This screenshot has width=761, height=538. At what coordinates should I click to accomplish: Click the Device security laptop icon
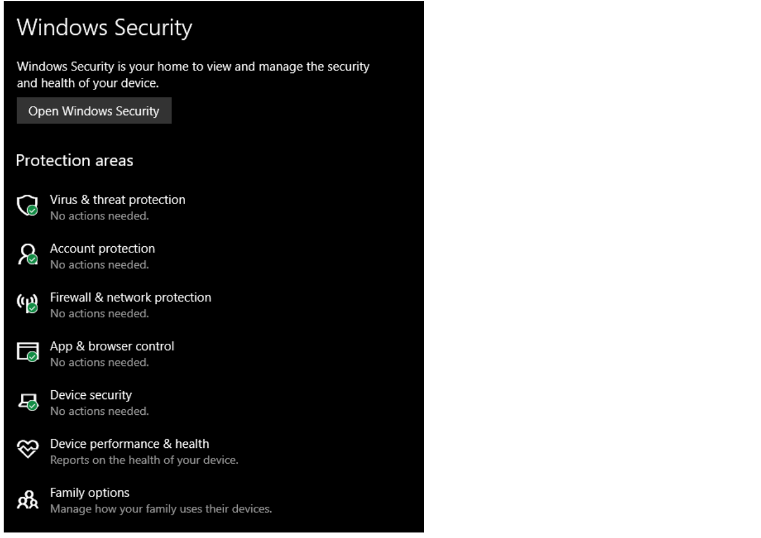[27, 401]
